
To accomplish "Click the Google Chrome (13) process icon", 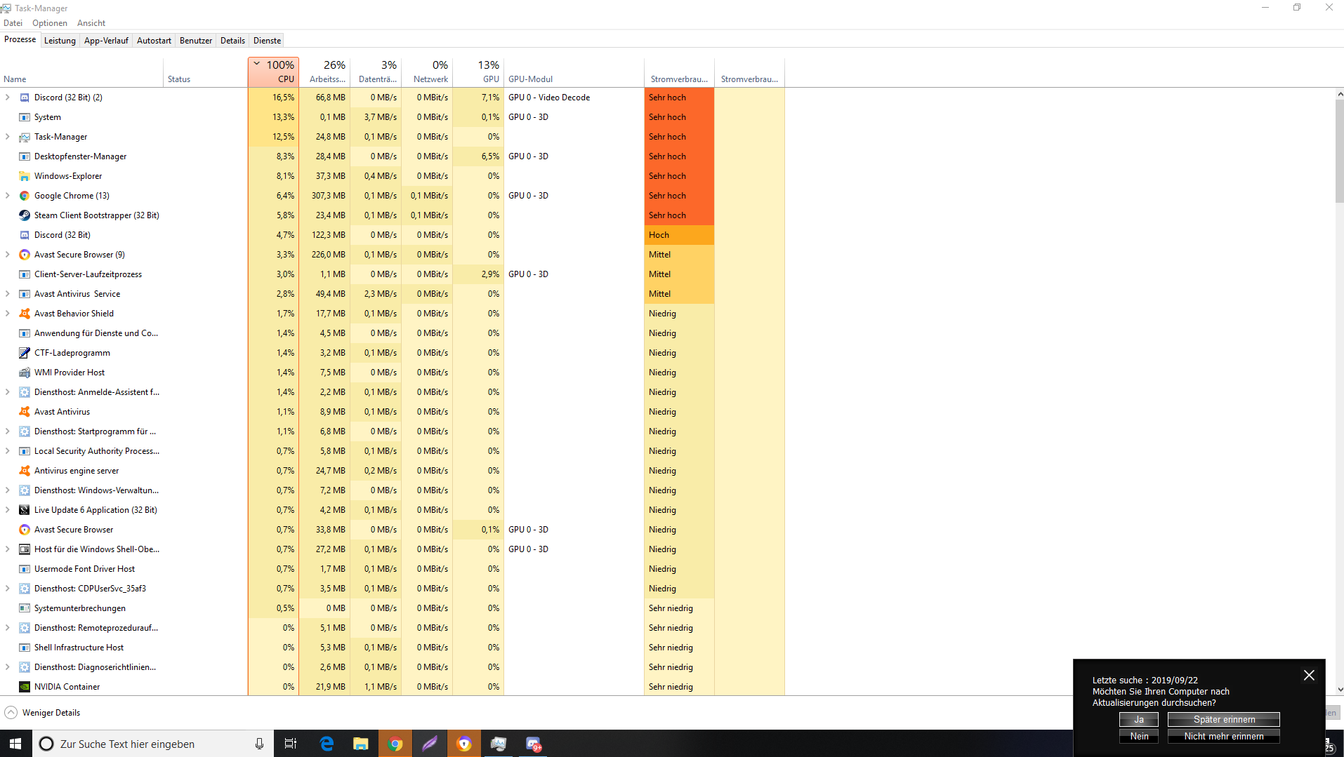I will click(x=25, y=196).
